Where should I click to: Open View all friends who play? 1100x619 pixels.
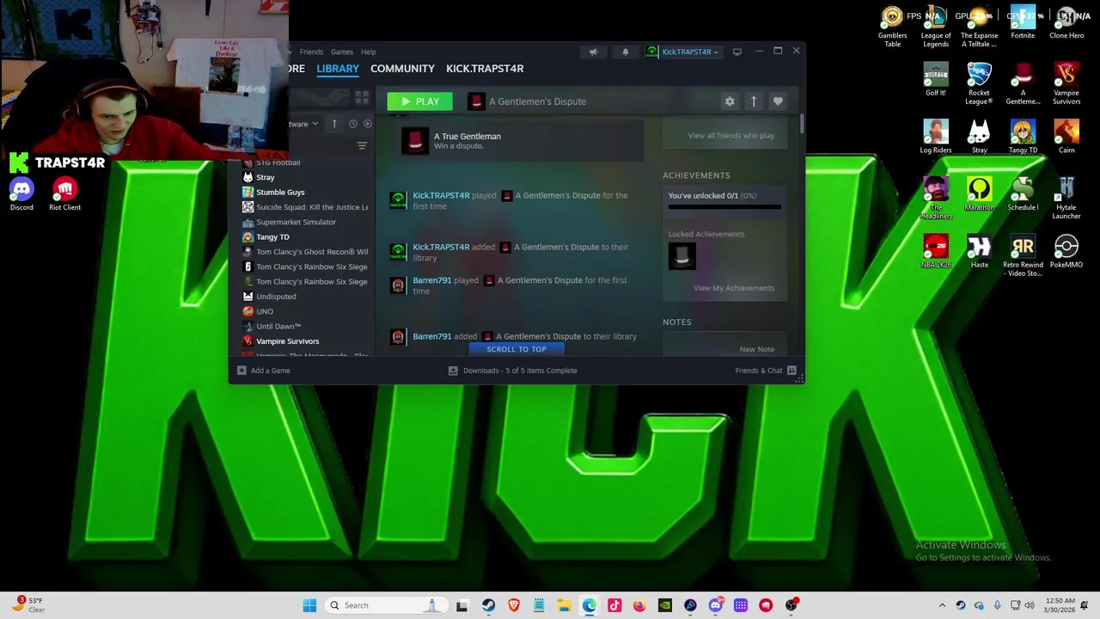click(731, 135)
